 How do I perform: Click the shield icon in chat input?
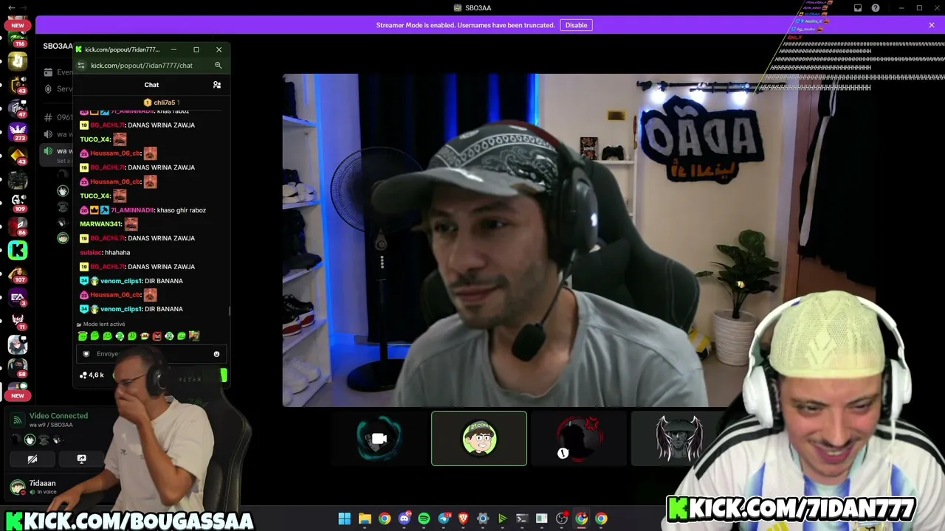click(x=86, y=354)
